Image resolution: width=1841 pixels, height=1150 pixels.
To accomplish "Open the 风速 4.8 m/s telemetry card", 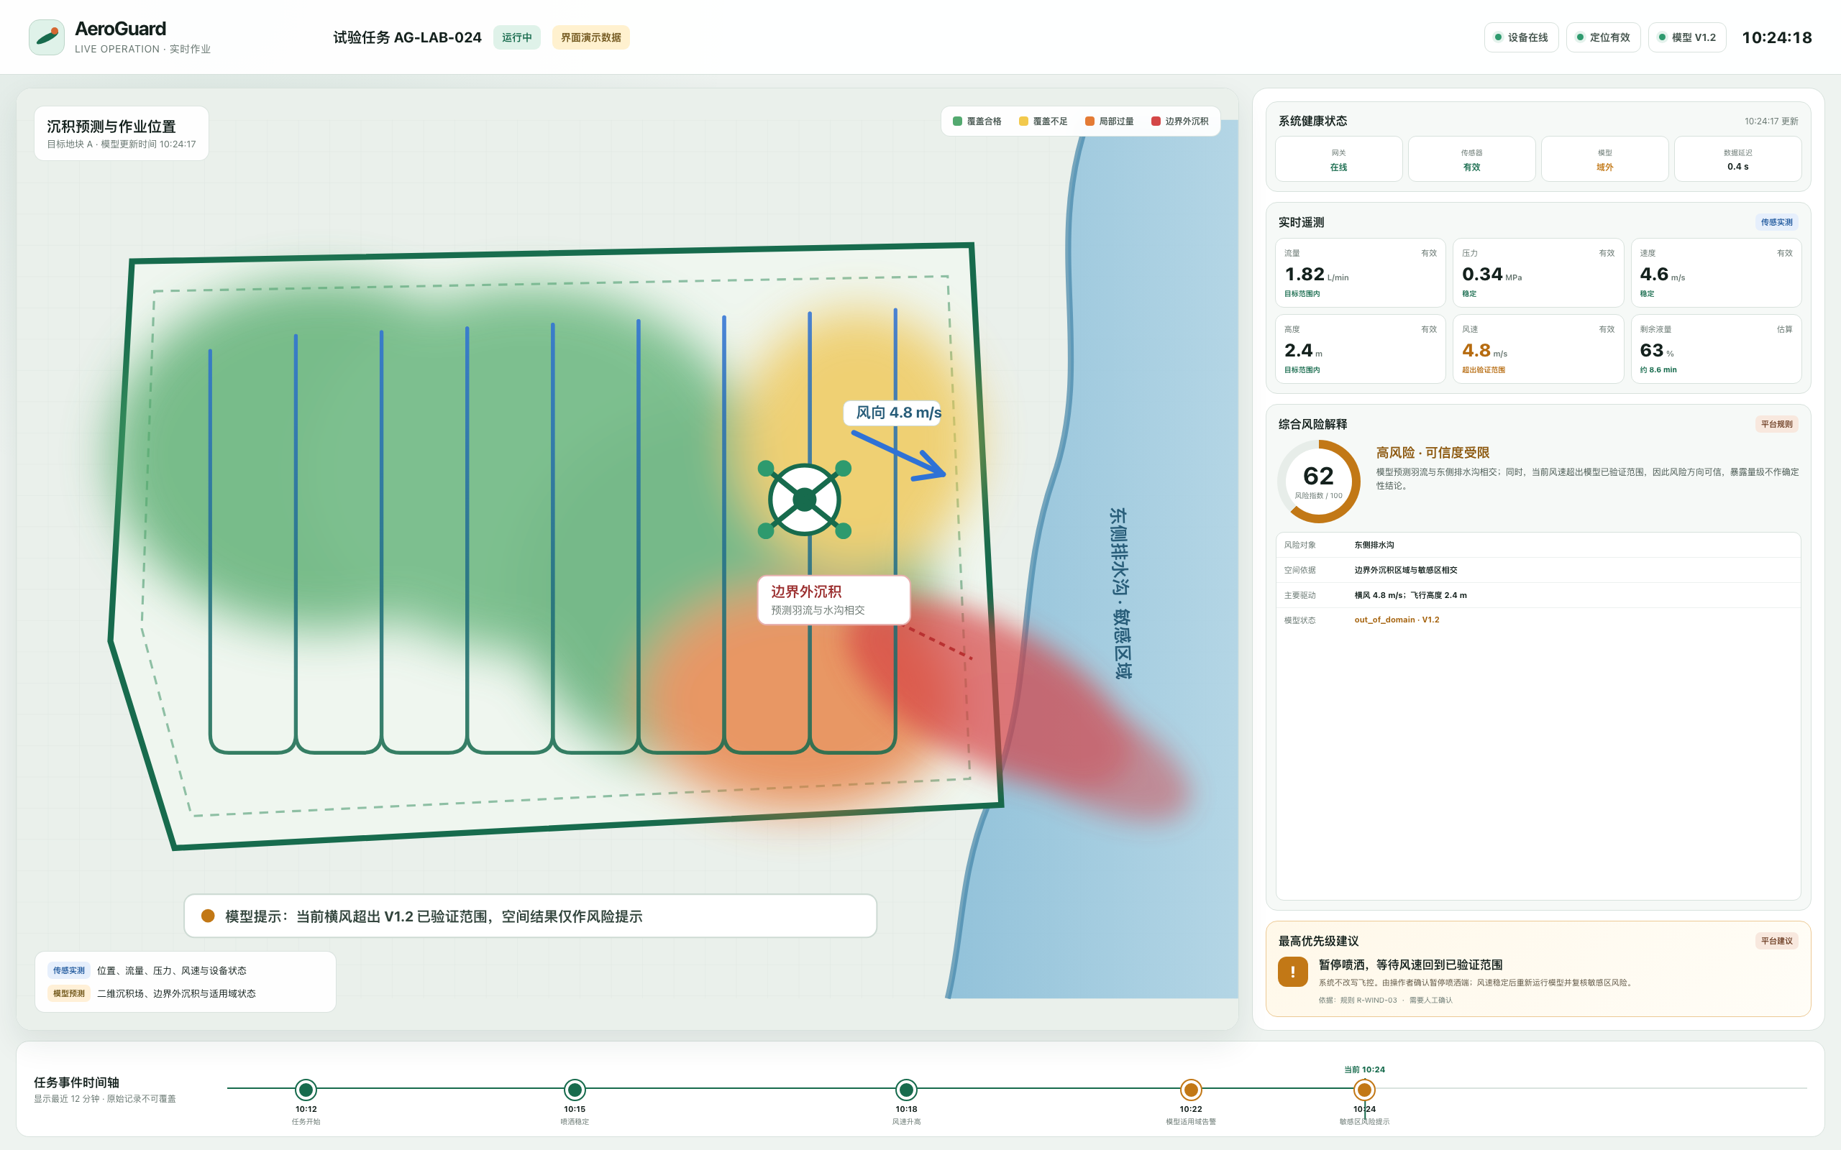I will coord(1538,349).
